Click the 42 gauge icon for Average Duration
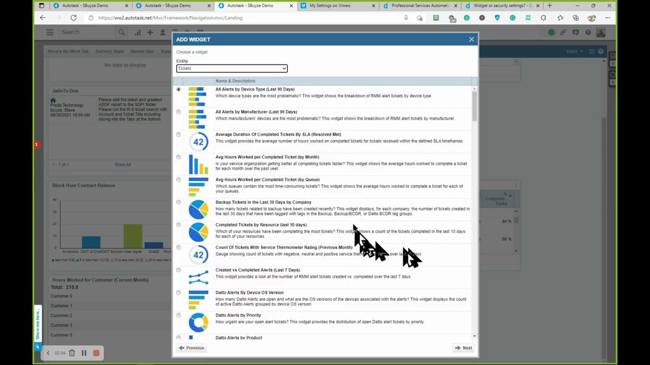The image size is (650, 365). 198,142
